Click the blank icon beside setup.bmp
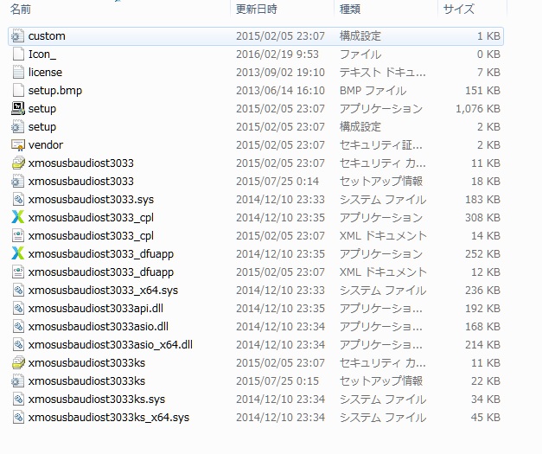542x454 pixels. point(18,91)
